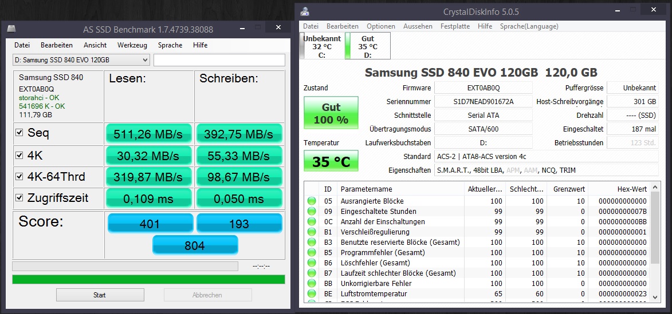Click status circle for Benutzte reservierte Blöcke
The width and height of the screenshot is (672, 314).
pos(312,242)
